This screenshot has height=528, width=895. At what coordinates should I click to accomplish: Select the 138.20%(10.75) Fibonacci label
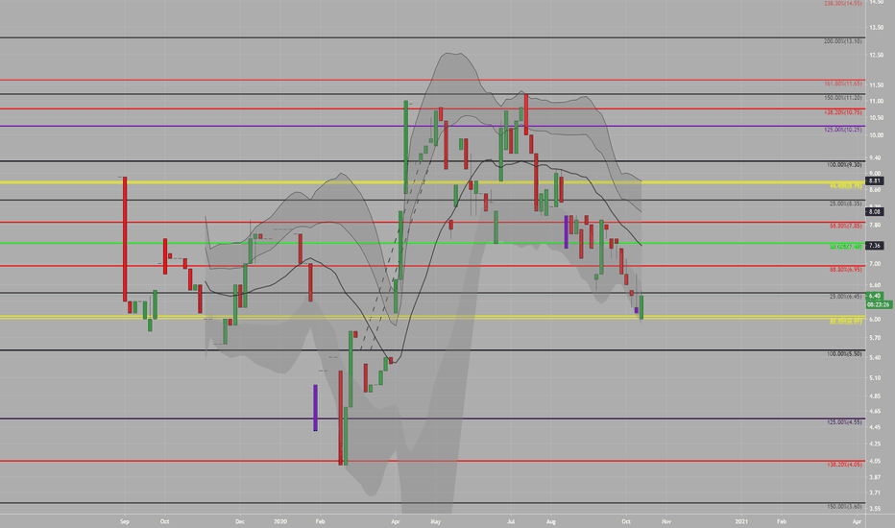pyautogui.click(x=842, y=112)
